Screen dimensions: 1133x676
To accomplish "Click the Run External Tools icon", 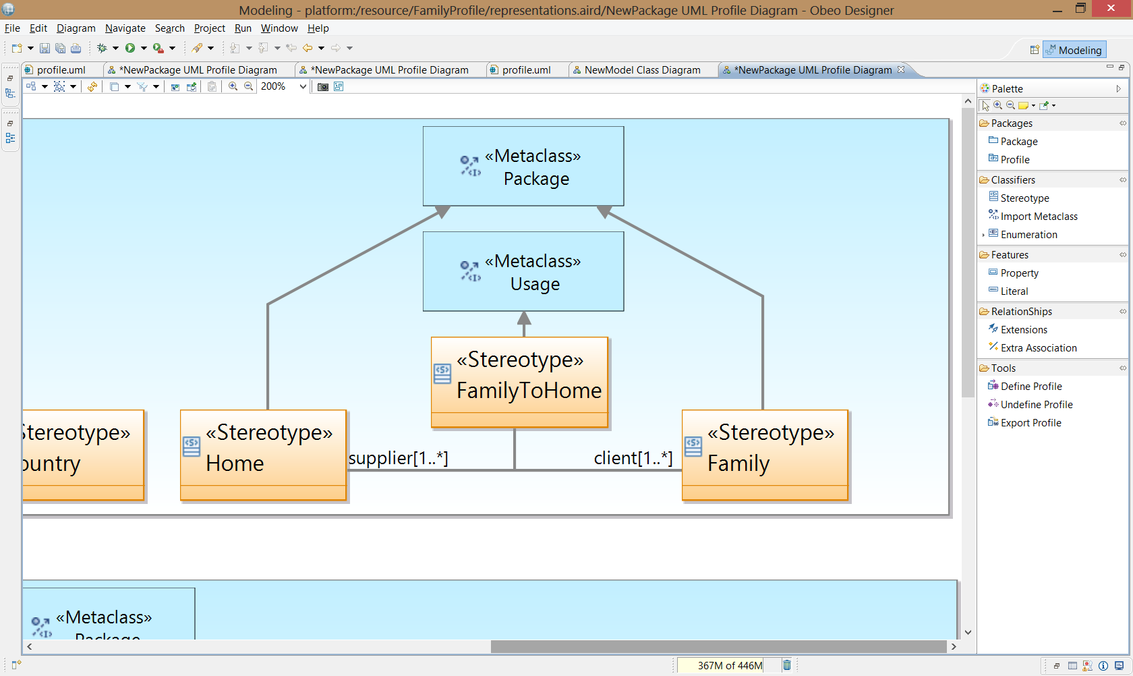I will pyautogui.click(x=158, y=48).
